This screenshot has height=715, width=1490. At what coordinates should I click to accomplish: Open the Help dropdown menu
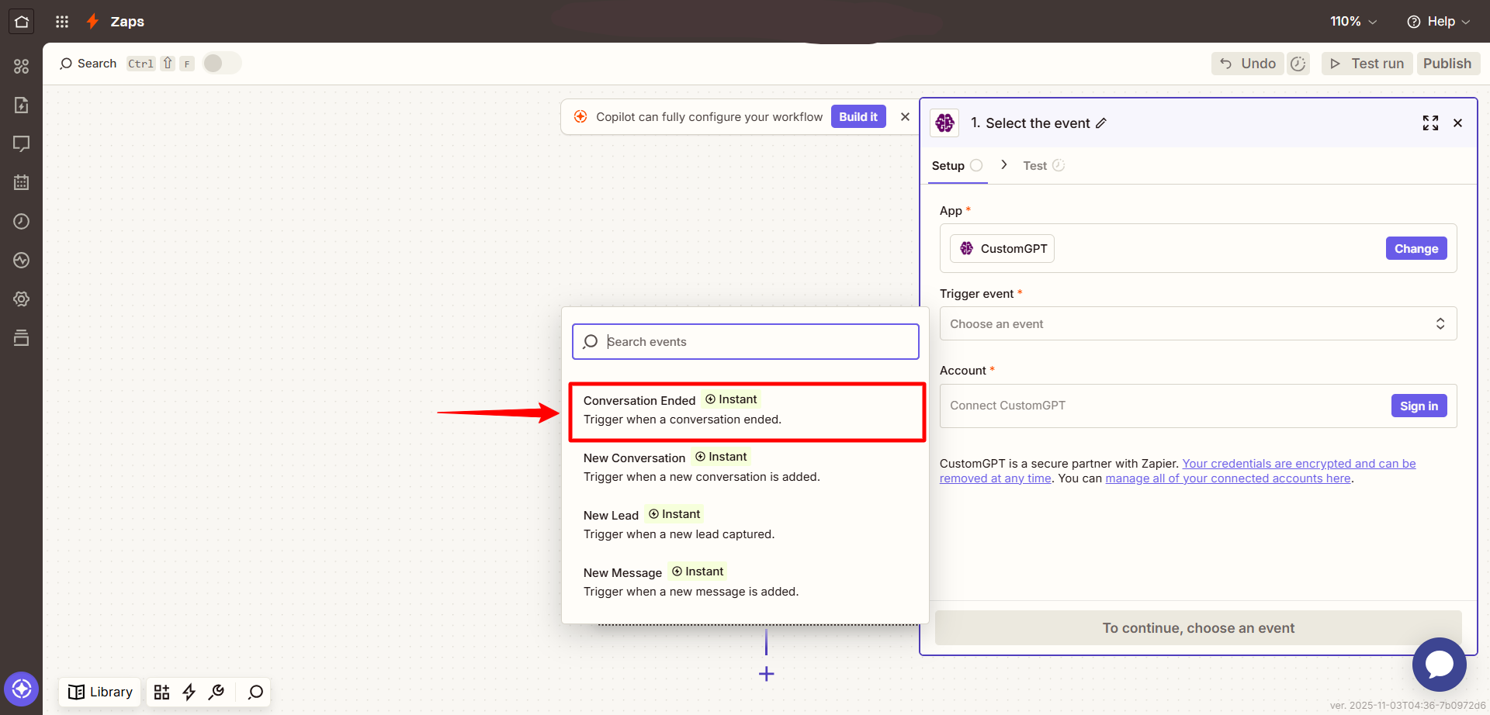[x=1438, y=22]
